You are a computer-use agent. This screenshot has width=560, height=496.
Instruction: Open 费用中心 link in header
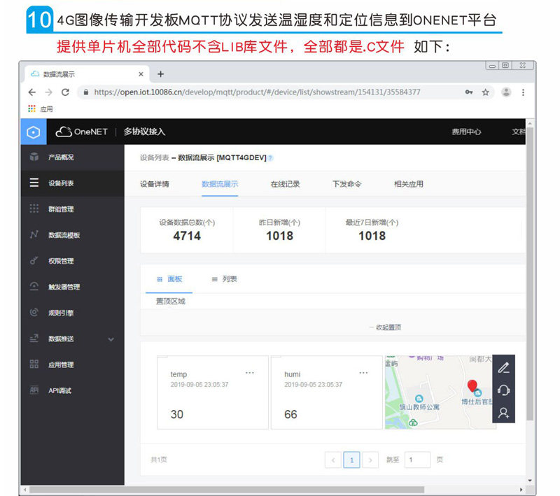[x=466, y=132]
